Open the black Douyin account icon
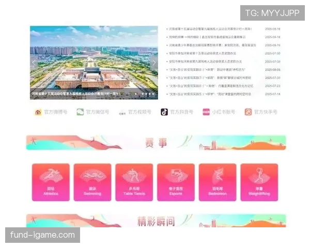 pos(164,112)
